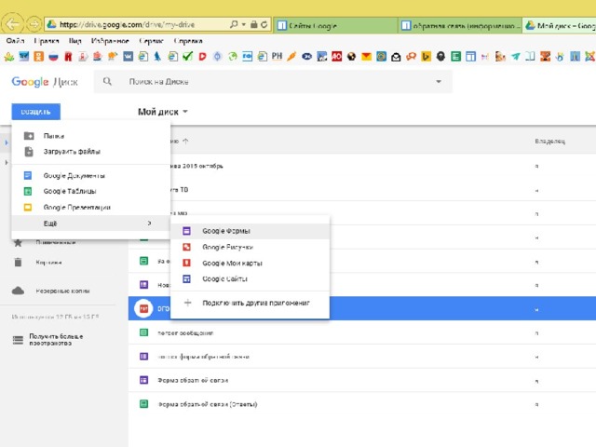Click the Google Сайты icon in submenu
Image resolution: width=596 pixels, height=447 pixels.
click(186, 278)
